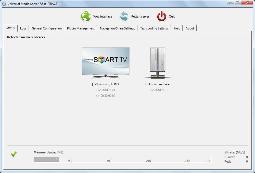Click the Unknown renderer label

coord(158,84)
